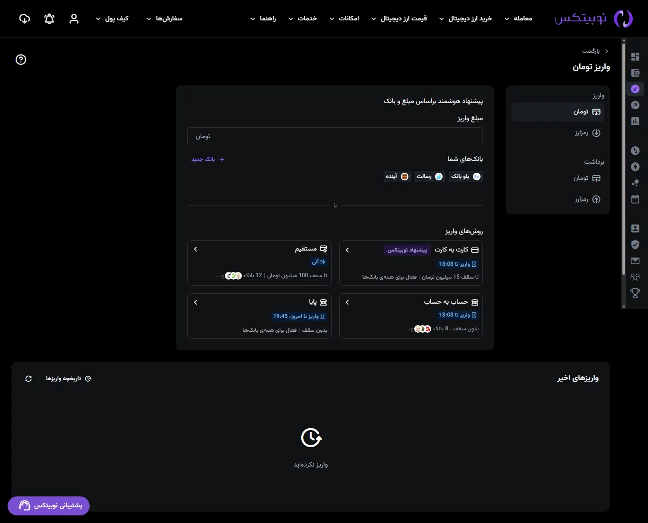648x523 pixels.
Task: Focus the مبلغ واریز amount input field
Action: point(335,137)
